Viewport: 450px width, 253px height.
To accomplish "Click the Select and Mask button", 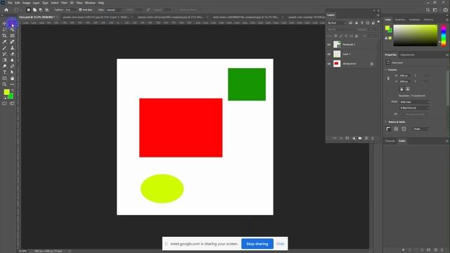I will pyautogui.click(x=188, y=10).
